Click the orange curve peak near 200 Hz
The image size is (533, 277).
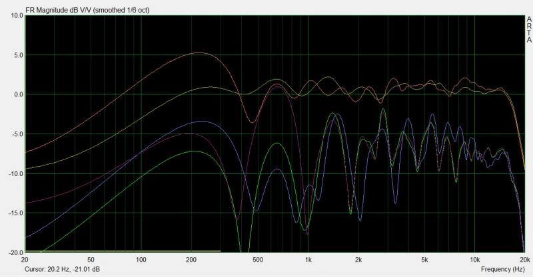tap(199, 52)
